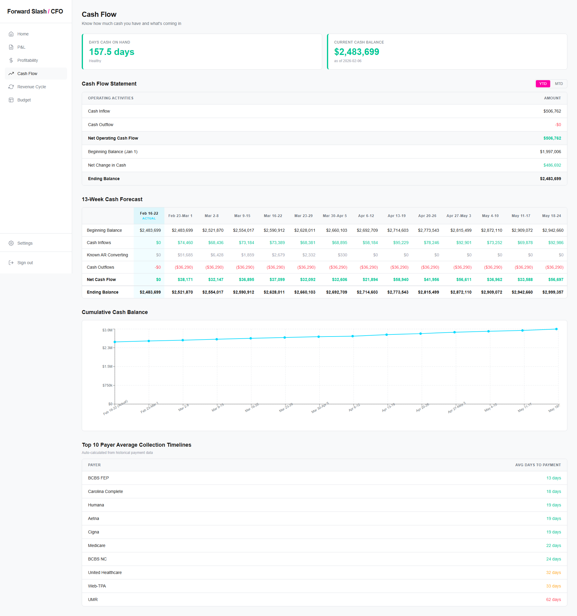Click the AVG DAYS TO PAYMENT column header
The height and width of the screenshot is (616, 577).
click(x=538, y=465)
